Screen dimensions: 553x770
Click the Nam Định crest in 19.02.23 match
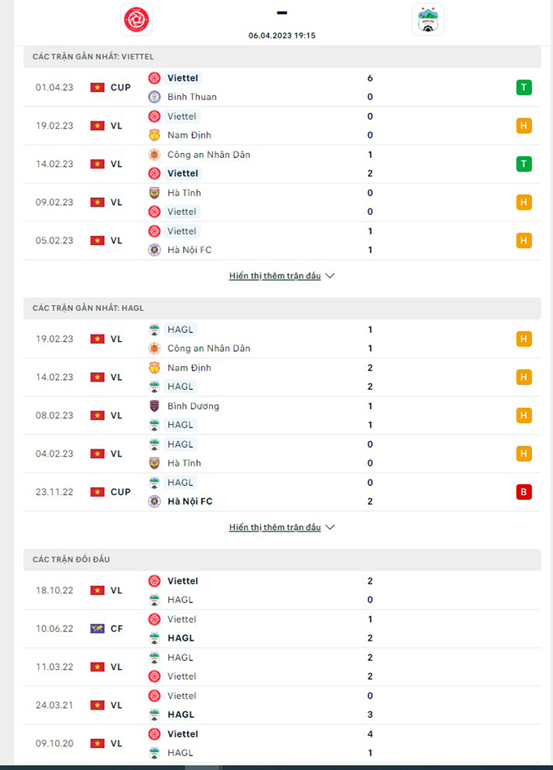155,135
